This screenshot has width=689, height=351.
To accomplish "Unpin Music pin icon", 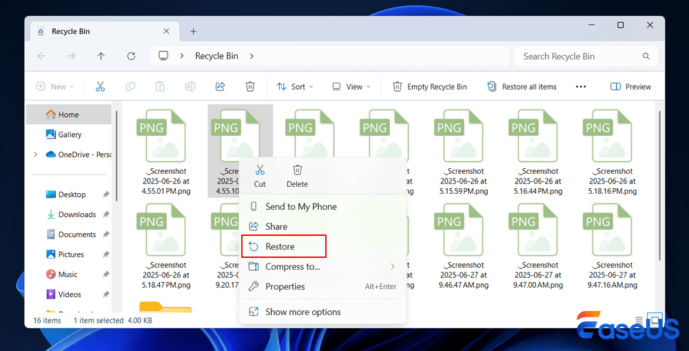I will [x=106, y=274].
